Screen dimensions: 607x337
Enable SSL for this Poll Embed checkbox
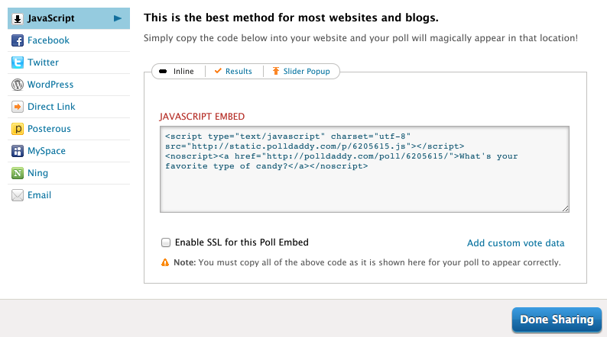pyautogui.click(x=166, y=242)
